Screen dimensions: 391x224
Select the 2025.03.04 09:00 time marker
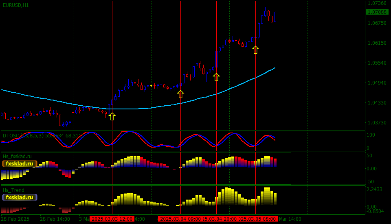pos(180,219)
